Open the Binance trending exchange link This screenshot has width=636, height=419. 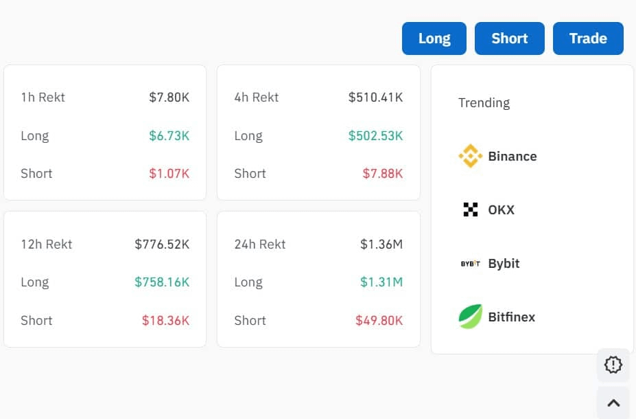(497, 156)
